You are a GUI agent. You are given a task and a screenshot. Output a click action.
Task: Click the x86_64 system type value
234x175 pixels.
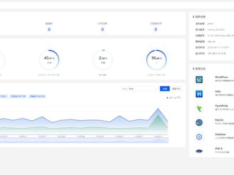(x=211, y=41)
